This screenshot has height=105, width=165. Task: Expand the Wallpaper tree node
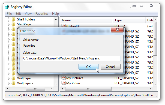click(9, 79)
